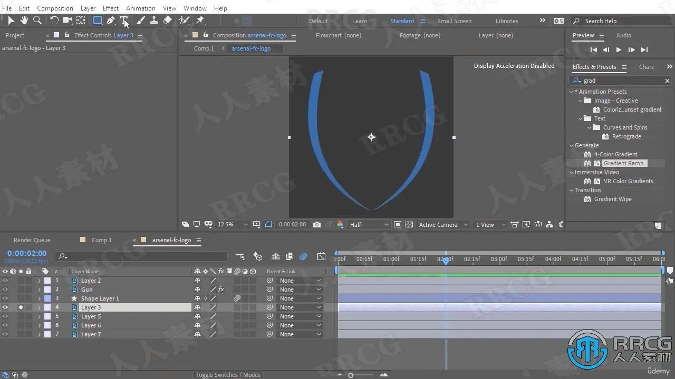Enable motion blur for composition

coord(303,257)
